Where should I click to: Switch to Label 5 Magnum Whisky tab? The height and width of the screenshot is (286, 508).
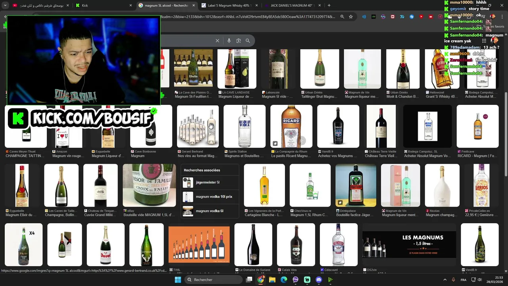tap(230, 6)
